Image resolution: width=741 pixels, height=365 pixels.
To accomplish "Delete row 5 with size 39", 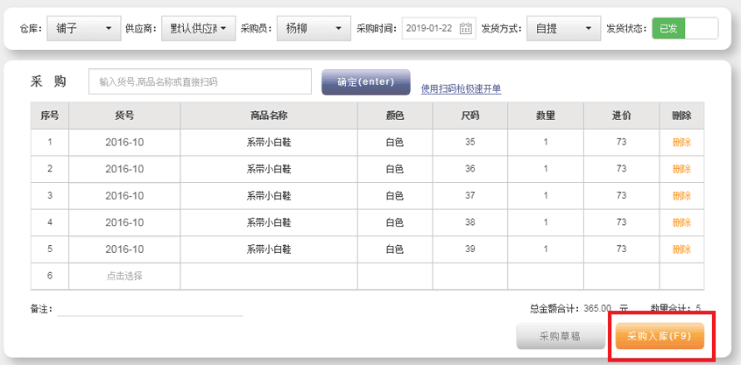I will pyautogui.click(x=681, y=249).
